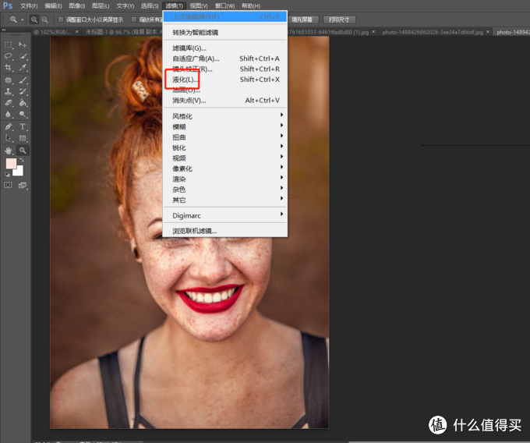Close the open 滤镜(T) menu

click(x=174, y=5)
